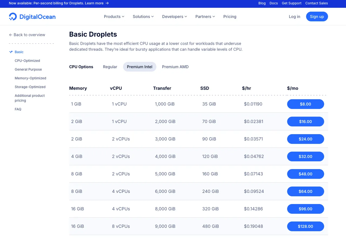Go to the Pricing page
The image size is (346, 238).
click(x=230, y=16)
